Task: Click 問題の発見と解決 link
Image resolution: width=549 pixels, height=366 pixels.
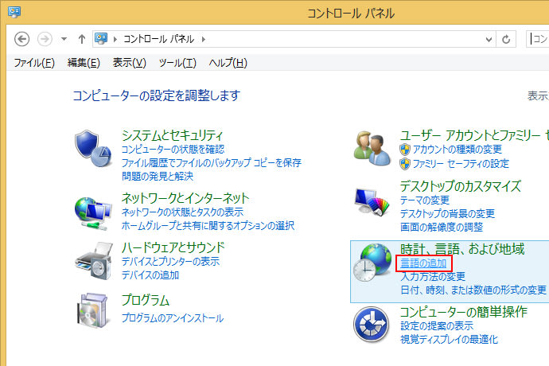Action: click(x=158, y=176)
